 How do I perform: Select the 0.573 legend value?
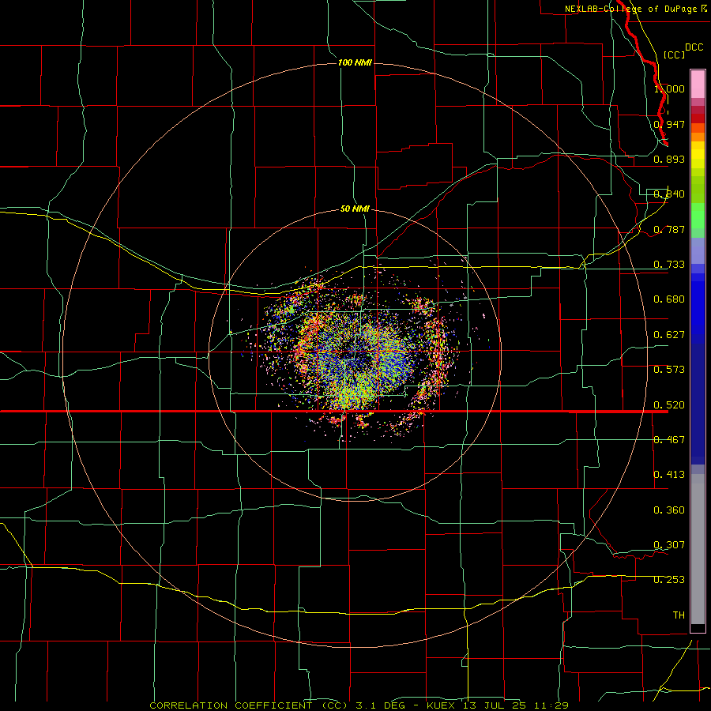[x=669, y=370]
